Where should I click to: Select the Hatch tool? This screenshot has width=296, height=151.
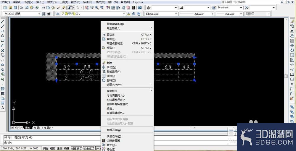3,89
